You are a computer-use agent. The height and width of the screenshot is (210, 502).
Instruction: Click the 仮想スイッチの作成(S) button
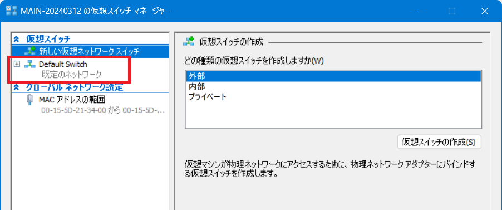[439, 143]
